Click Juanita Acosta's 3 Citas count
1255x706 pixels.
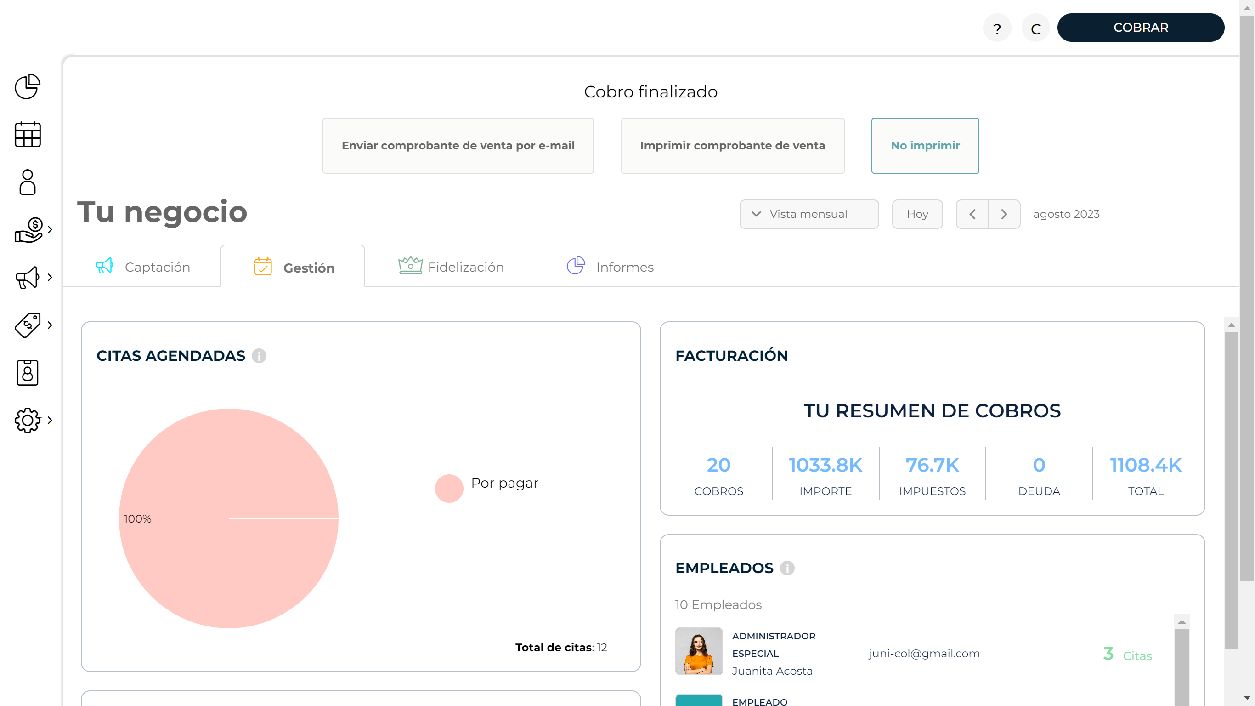click(1127, 655)
